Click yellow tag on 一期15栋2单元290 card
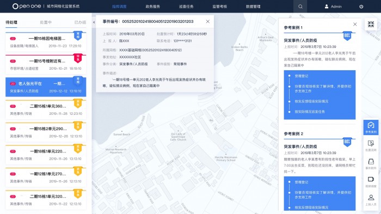This screenshot has width=381, height=214. [78, 126]
